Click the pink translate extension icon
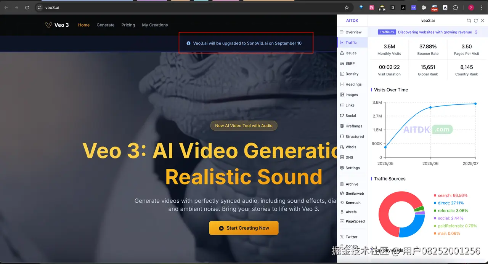Image resolution: width=488 pixels, height=264 pixels. point(372,8)
